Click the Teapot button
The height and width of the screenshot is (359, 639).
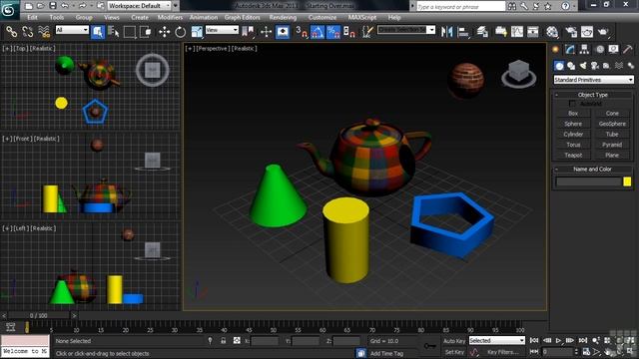click(x=573, y=156)
